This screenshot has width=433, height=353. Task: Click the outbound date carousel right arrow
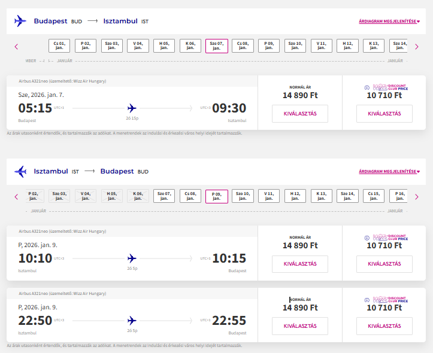tap(417, 47)
